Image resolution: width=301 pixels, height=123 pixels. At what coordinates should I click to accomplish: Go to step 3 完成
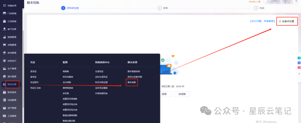259,8
